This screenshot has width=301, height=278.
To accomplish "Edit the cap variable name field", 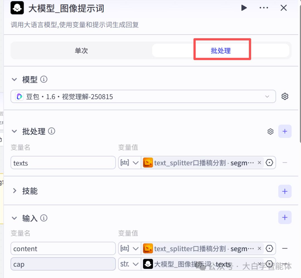I will pyautogui.click(x=63, y=264).
